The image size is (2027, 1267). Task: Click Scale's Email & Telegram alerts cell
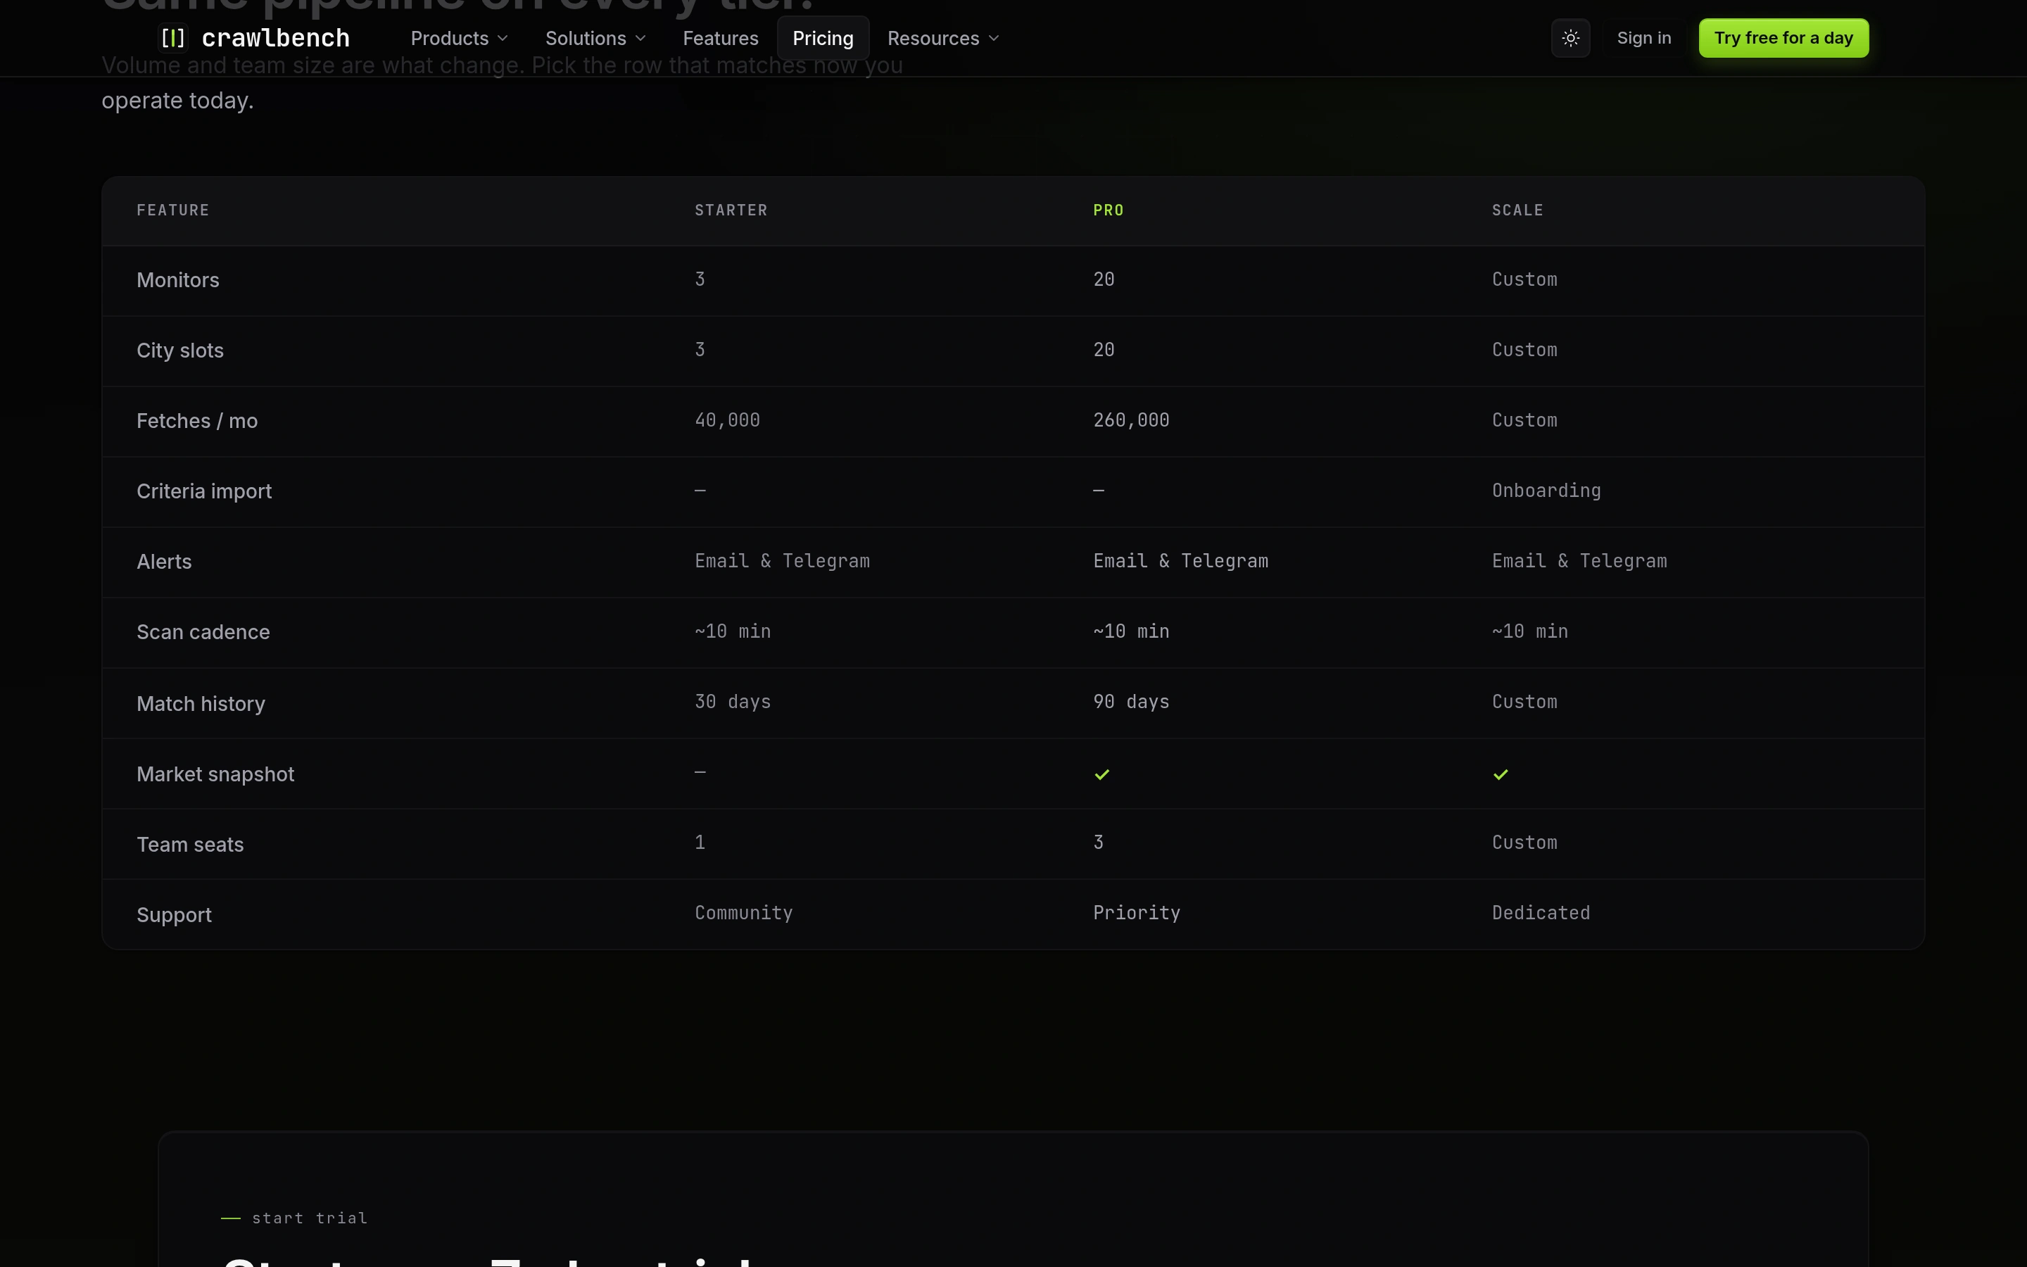(x=1579, y=560)
